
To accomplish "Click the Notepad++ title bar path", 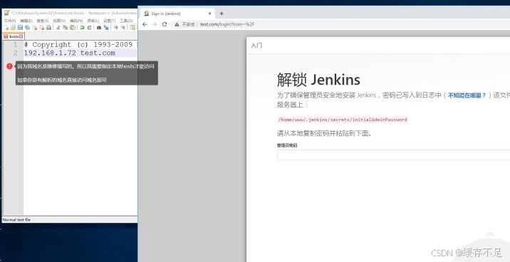I will tap(73, 14).
